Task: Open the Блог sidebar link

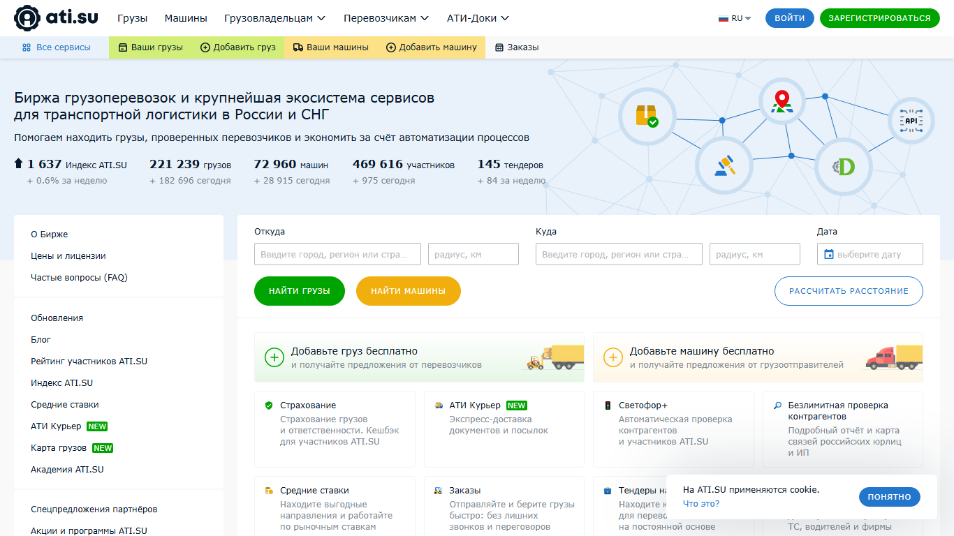Action: [41, 340]
